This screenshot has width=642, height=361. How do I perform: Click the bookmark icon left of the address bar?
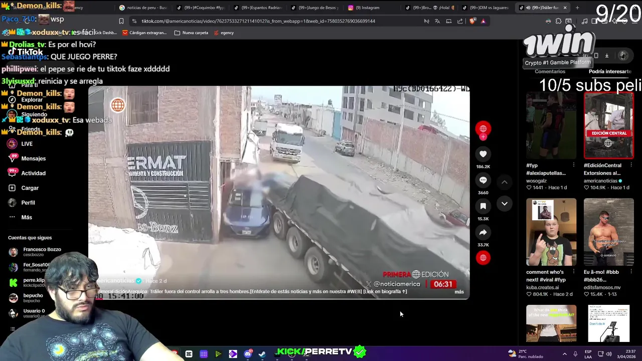(x=121, y=21)
